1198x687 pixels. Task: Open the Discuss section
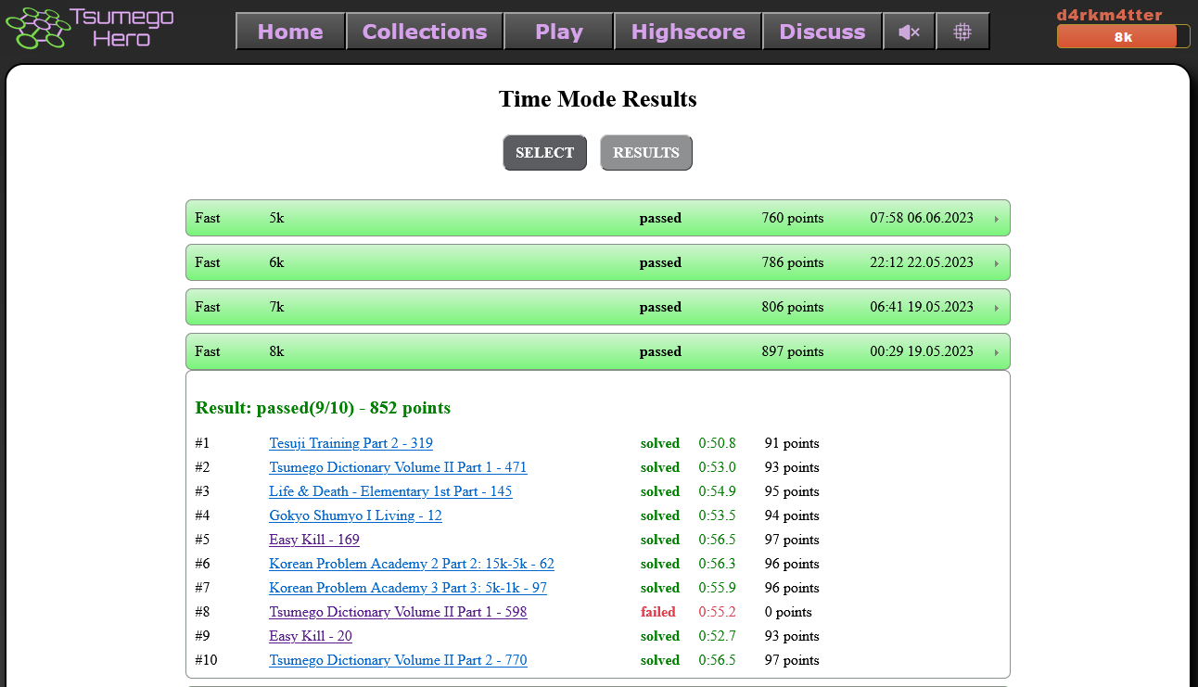tap(822, 32)
